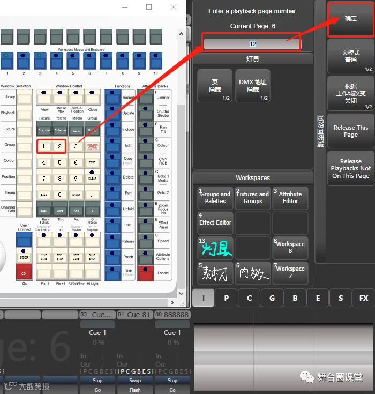Click Release Playbacks Not On This Page

click(351, 168)
